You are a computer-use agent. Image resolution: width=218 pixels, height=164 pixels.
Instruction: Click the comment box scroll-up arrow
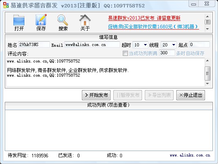207,61
